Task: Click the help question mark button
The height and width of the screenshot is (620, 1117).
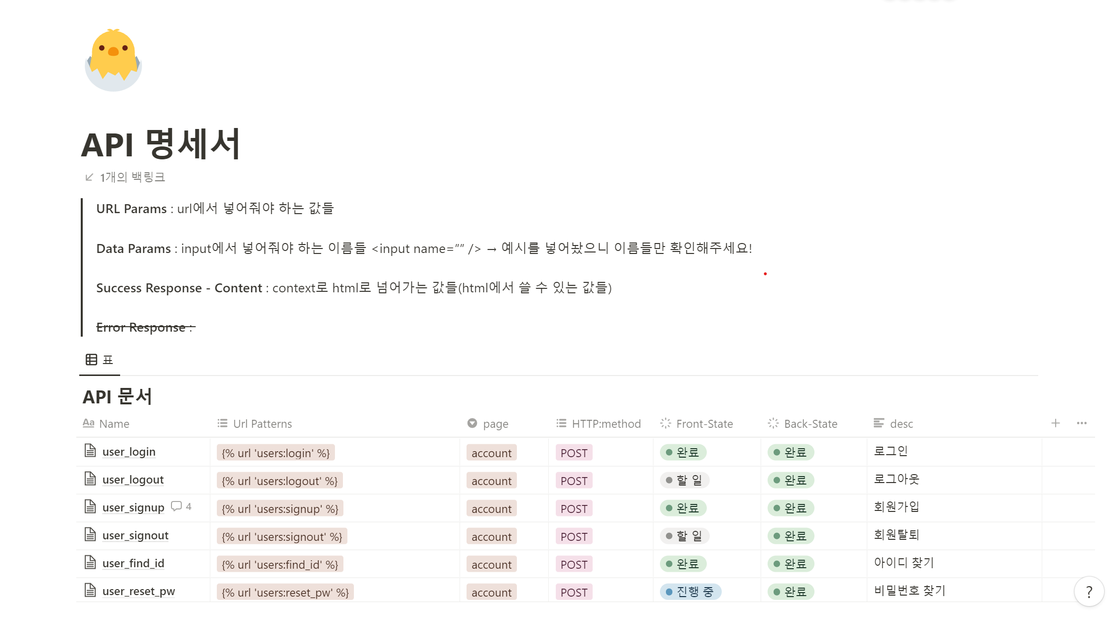Action: (x=1089, y=592)
